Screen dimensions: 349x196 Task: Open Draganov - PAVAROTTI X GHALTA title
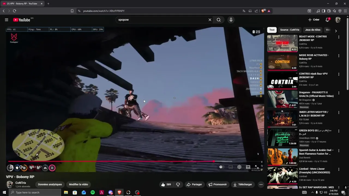pos(316,94)
